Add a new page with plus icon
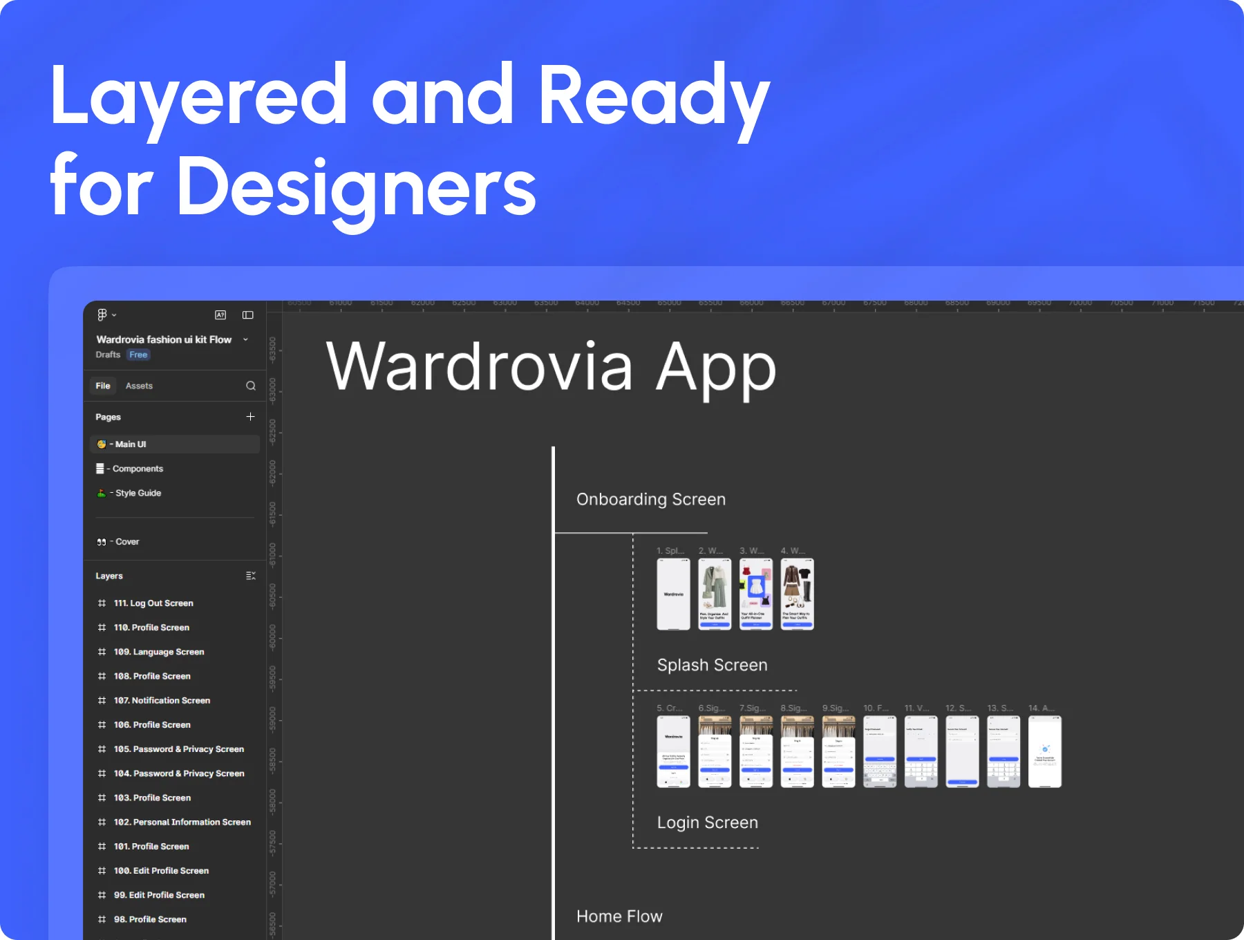The height and width of the screenshot is (940, 1244). (250, 416)
